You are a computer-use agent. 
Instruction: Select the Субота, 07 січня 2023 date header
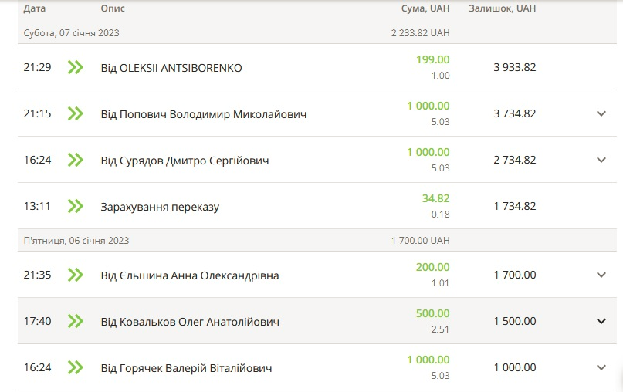72,33
